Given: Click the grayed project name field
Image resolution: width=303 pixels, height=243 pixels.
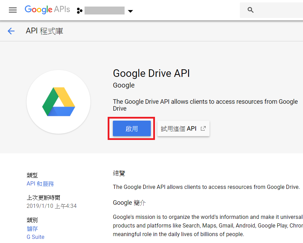Looking at the screenshot, I should pyautogui.click(x=104, y=11).
